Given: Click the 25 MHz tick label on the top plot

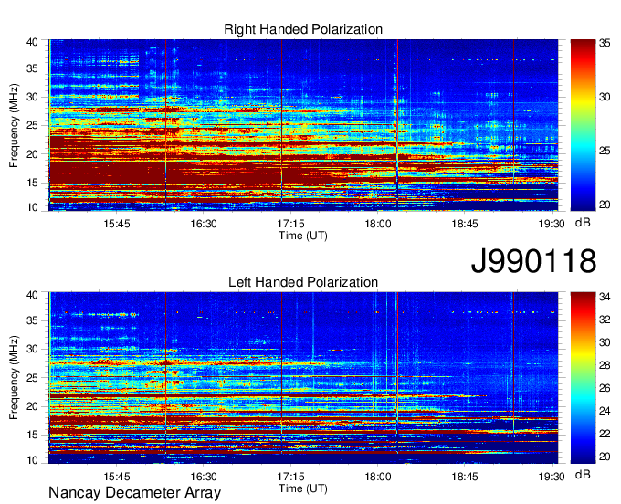Looking at the screenshot, I should [32, 125].
